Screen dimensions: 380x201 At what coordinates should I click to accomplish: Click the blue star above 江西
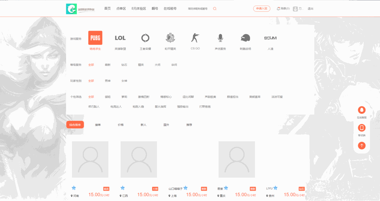pos(122,188)
